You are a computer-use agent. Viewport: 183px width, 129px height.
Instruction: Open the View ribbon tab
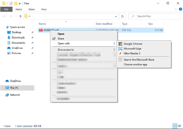(44, 9)
